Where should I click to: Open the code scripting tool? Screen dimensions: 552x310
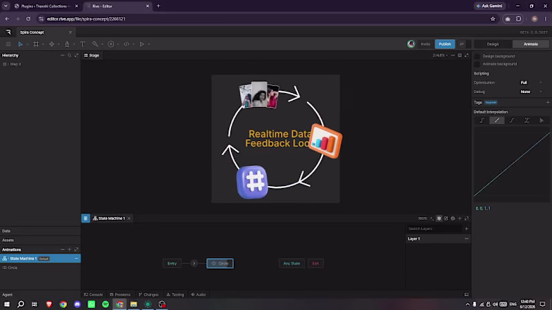(126, 44)
